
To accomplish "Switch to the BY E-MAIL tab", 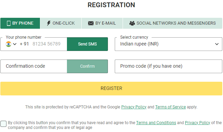I will coord(102,23).
